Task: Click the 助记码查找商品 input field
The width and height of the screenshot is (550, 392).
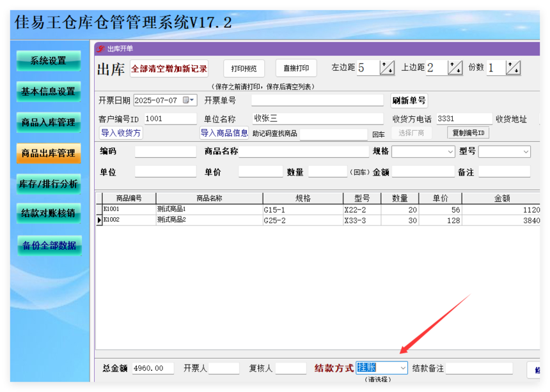Action: coord(333,134)
